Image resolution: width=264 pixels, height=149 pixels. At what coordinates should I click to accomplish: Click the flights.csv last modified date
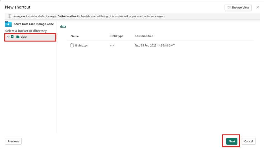point(155,46)
